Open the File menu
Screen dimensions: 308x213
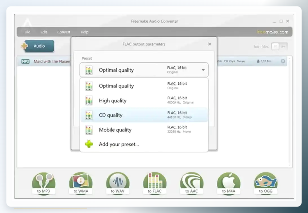[27, 32]
